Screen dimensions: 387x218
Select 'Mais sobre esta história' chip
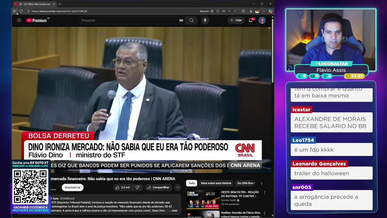click(x=216, y=183)
